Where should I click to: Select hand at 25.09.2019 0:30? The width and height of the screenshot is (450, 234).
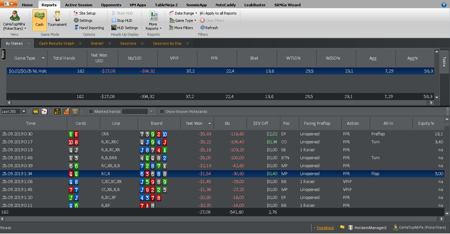pyautogui.click(x=222, y=134)
